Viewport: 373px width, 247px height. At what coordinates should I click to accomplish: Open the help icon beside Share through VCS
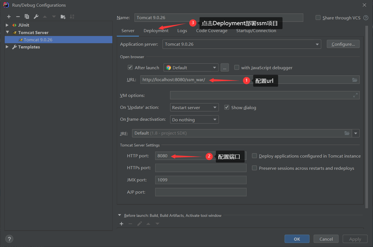coord(366,18)
